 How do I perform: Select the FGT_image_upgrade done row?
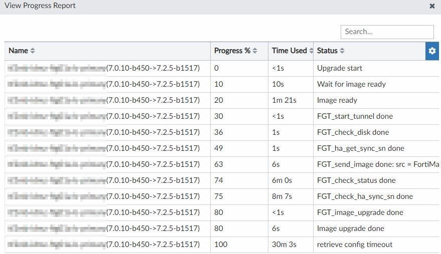coord(360,212)
